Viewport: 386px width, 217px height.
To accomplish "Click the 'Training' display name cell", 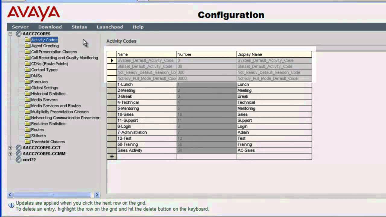I will coord(274,144).
